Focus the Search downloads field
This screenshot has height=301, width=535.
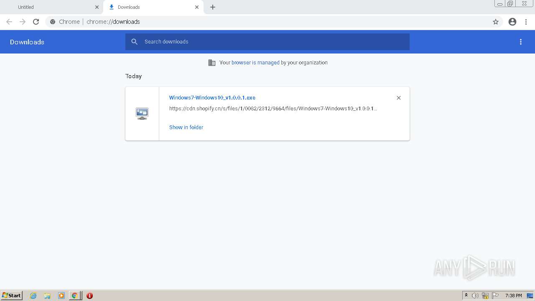[267, 42]
